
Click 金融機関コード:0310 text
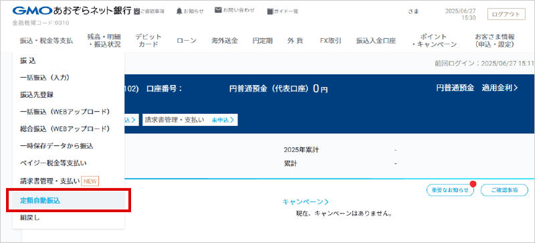(41, 23)
